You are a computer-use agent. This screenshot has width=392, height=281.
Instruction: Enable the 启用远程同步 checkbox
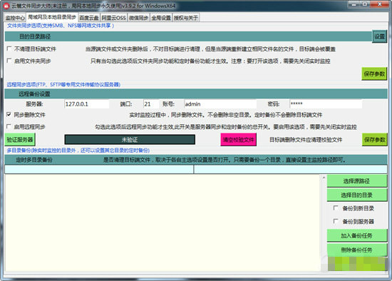click(9, 127)
